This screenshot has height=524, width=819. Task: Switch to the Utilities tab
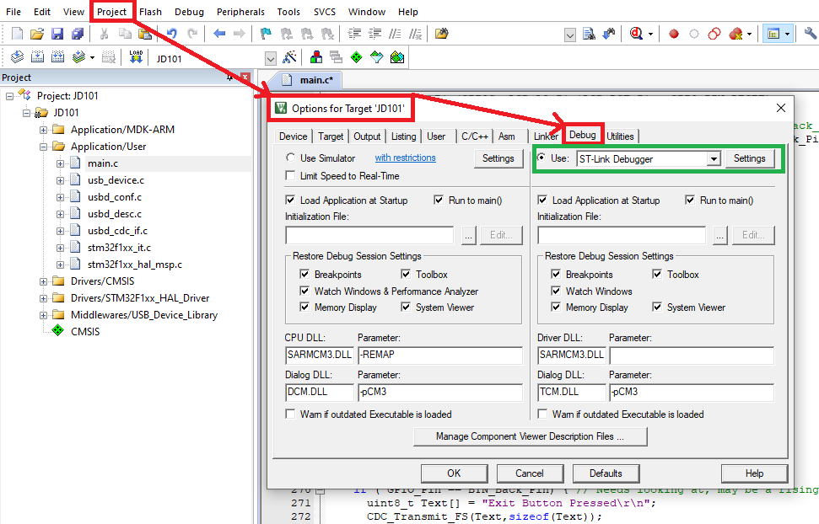coord(620,136)
